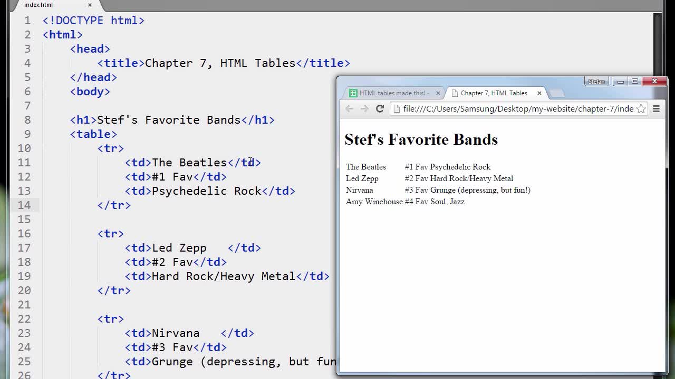Open a new browser tab
Viewport: 675px width, 379px height.
coord(557,94)
